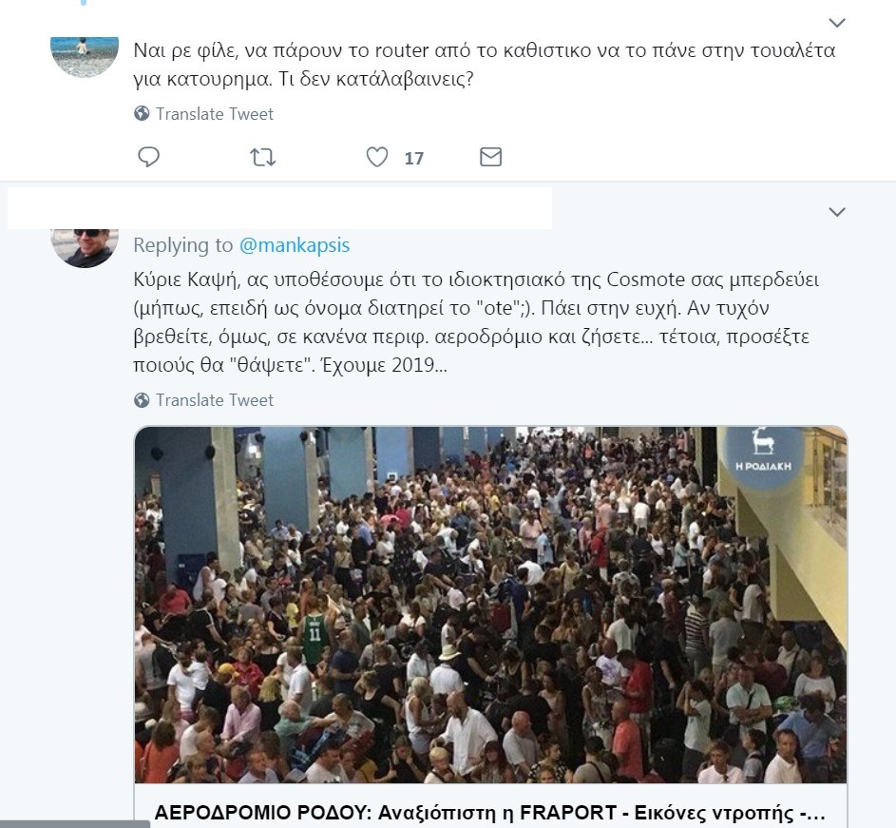Open the sunglasses profile avatar
The image size is (896, 828).
click(85, 247)
